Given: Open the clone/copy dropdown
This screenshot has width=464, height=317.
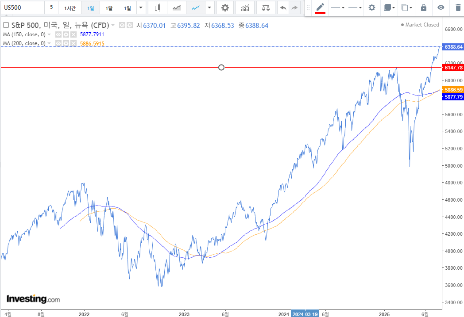Looking at the screenshot, I should (x=406, y=8).
